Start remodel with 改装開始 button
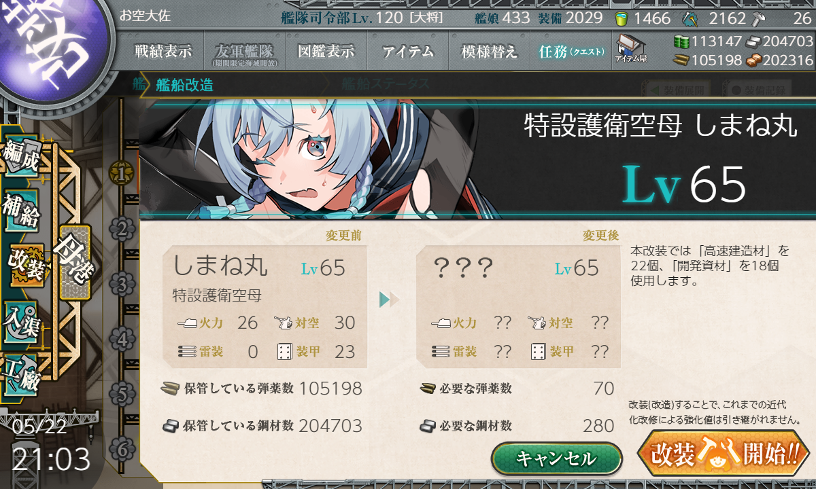 (x=724, y=454)
